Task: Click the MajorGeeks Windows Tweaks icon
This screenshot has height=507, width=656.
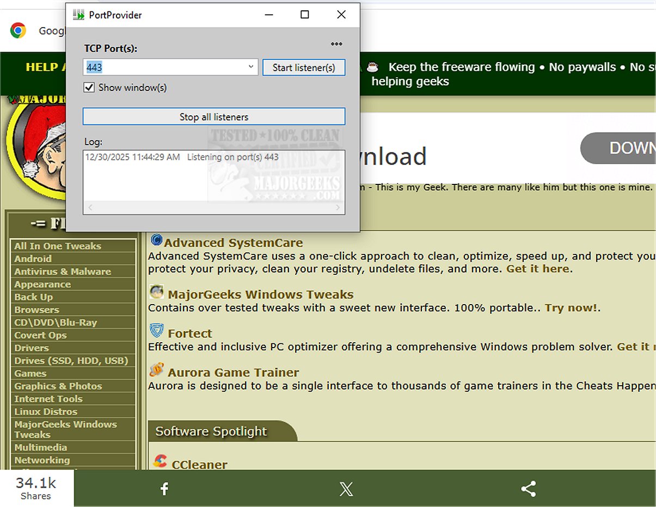Action: click(x=156, y=292)
